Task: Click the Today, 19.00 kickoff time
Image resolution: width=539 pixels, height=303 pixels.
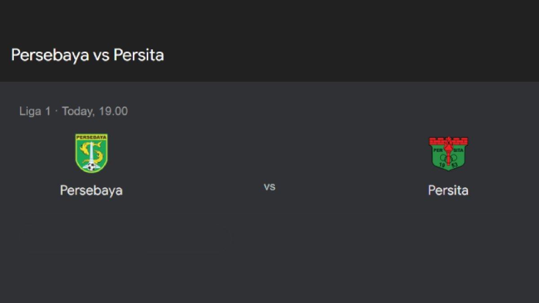Action: click(x=95, y=111)
